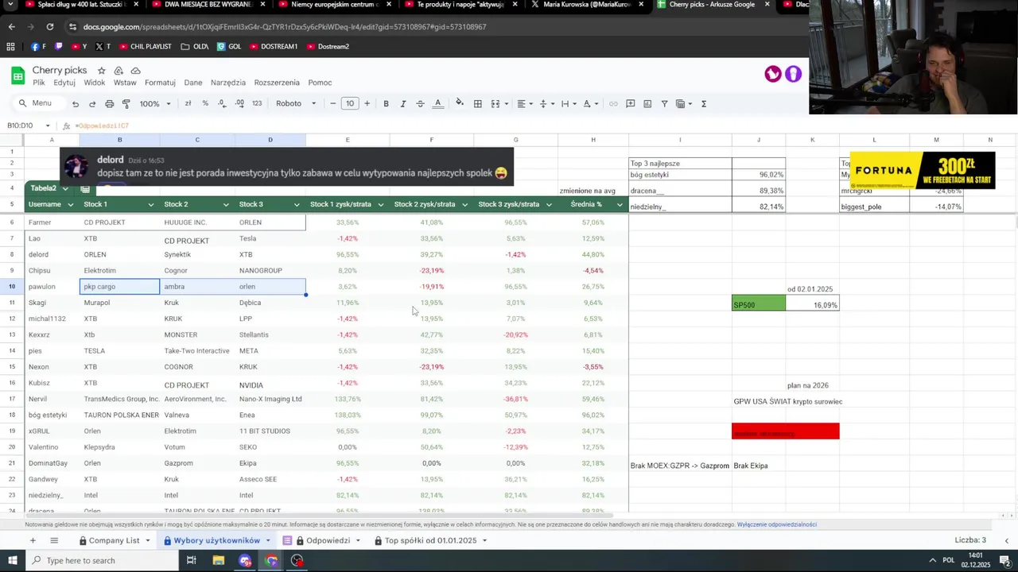This screenshot has width=1018, height=572.
Task: Click the merge cells icon
Action: [x=495, y=104]
